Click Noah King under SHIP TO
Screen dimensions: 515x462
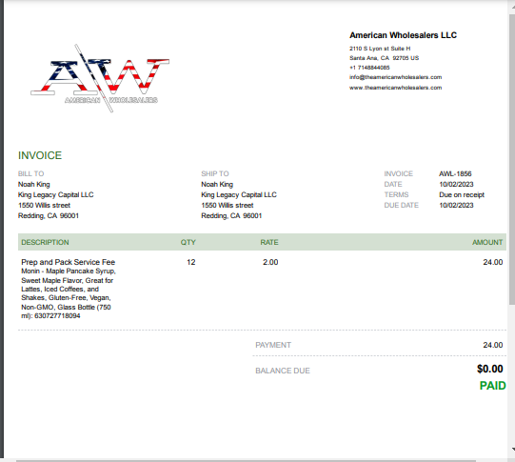tap(217, 184)
